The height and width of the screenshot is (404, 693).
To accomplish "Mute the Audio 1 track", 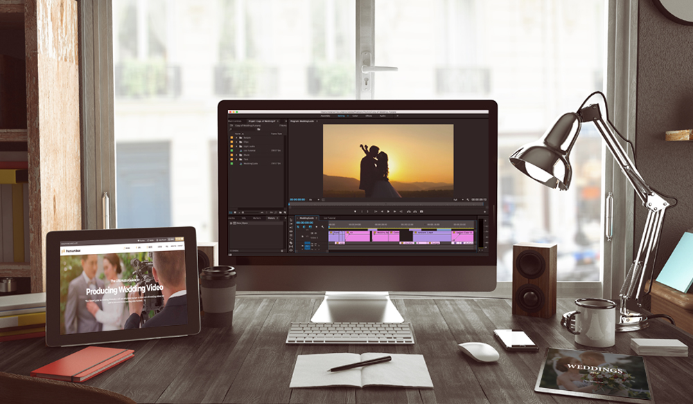I will [313, 244].
